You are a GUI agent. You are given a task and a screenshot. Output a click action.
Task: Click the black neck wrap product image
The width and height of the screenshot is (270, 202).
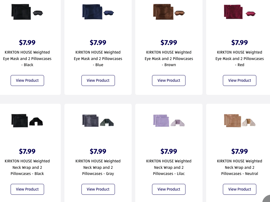36,121
